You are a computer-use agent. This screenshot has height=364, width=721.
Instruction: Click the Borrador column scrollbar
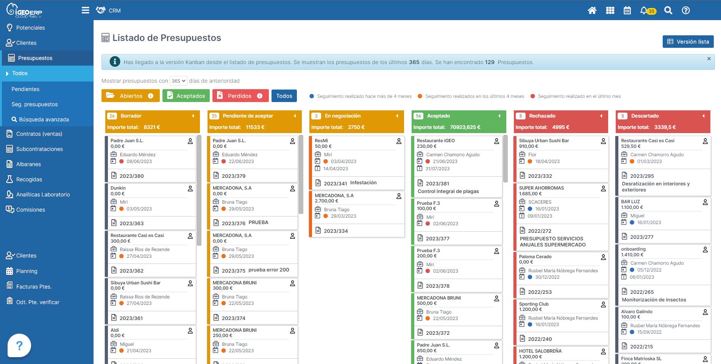[x=199, y=190]
